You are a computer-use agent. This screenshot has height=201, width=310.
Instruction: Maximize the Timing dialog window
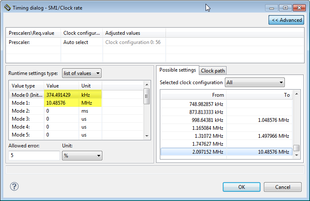285,8
